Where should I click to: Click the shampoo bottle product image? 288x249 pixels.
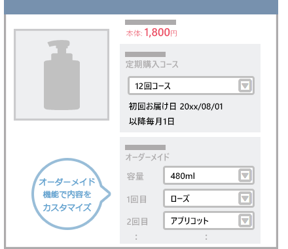click(62, 75)
